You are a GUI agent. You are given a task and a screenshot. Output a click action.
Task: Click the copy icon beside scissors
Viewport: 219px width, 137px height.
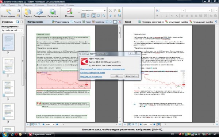coord(115,11)
